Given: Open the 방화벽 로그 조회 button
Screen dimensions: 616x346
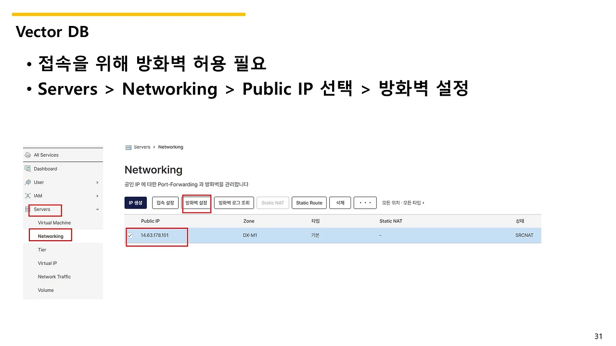Looking at the screenshot, I should pos(234,203).
